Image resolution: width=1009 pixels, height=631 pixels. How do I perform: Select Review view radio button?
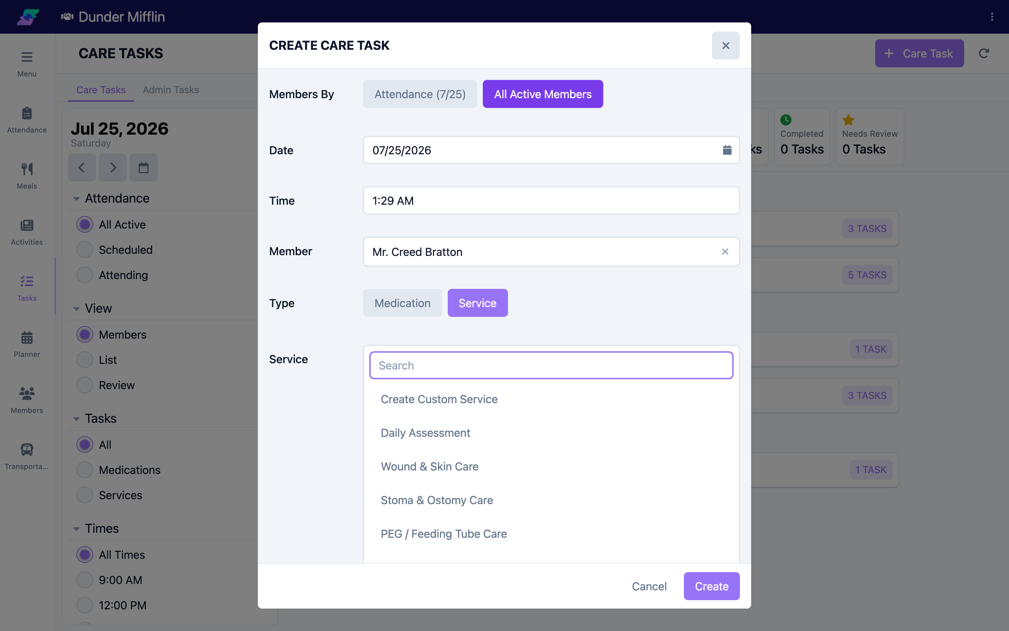[x=85, y=385]
